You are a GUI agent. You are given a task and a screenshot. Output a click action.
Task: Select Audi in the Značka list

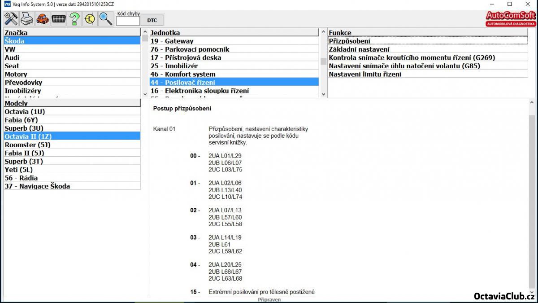pyautogui.click(x=12, y=57)
